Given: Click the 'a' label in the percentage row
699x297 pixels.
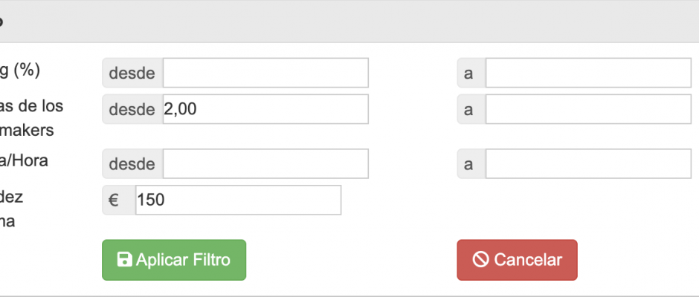Looking at the screenshot, I should point(469,73).
